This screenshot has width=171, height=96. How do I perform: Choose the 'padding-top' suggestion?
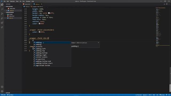coord(52,51)
